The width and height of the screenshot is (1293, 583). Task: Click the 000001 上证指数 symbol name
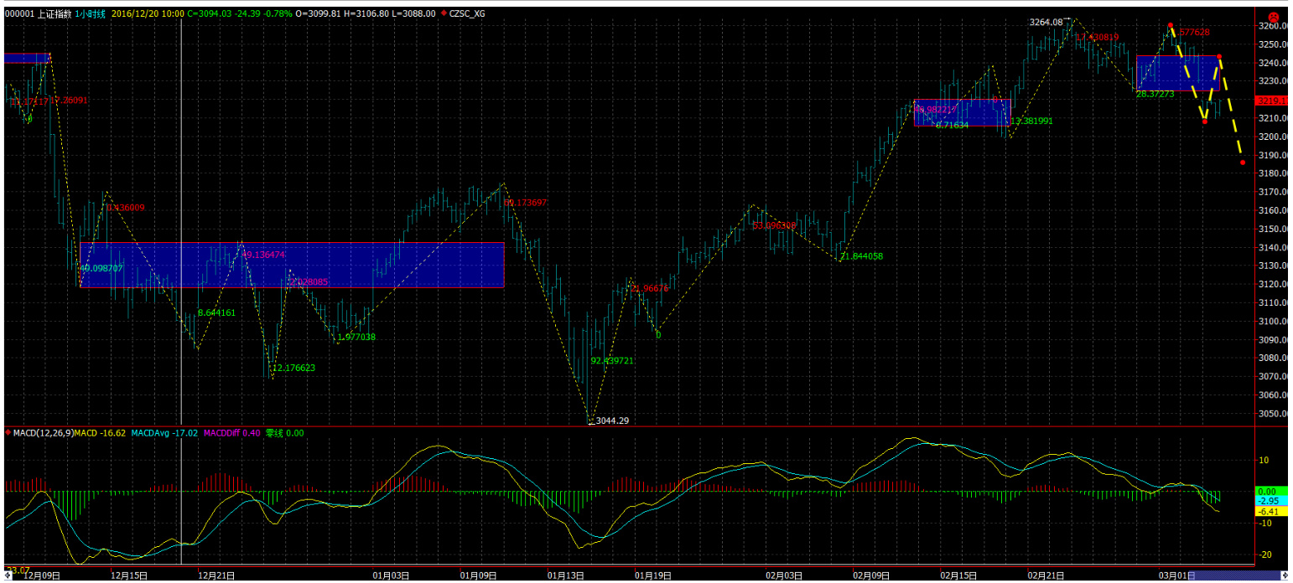click(x=39, y=13)
